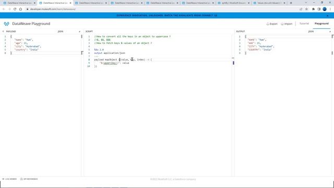Screen dimensions: 334x188
Task: Click the payload "name": "Ram" line
Action: click(x=24, y=40)
